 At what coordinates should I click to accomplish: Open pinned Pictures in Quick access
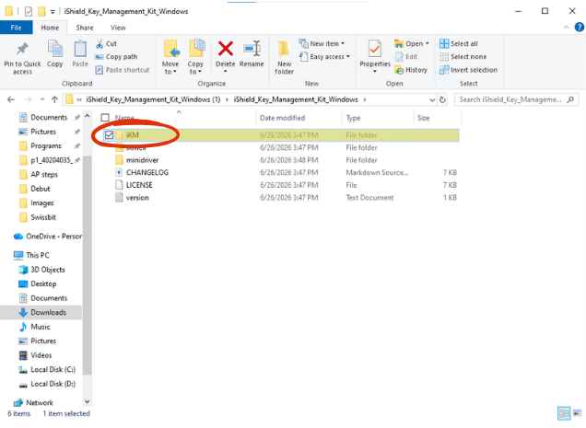click(43, 132)
